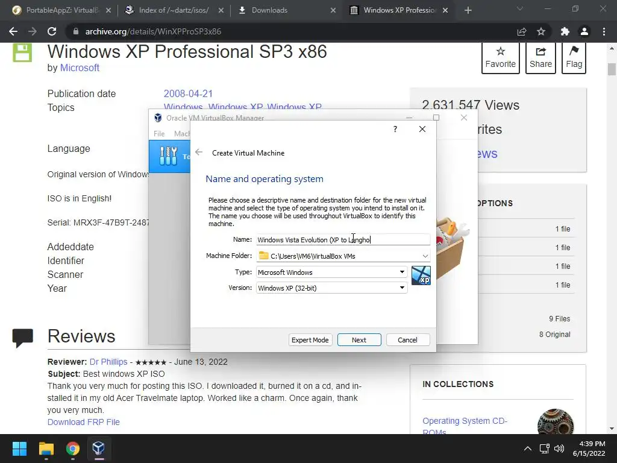Close the Create Virtual Machine dialog
The width and height of the screenshot is (617, 463).
pyautogui.click(x=422, y=129)
